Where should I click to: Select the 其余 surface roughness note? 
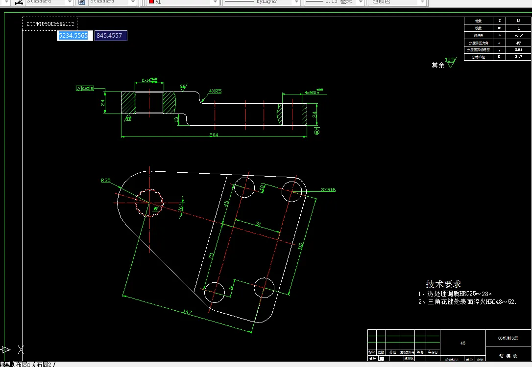coord(438,65)
